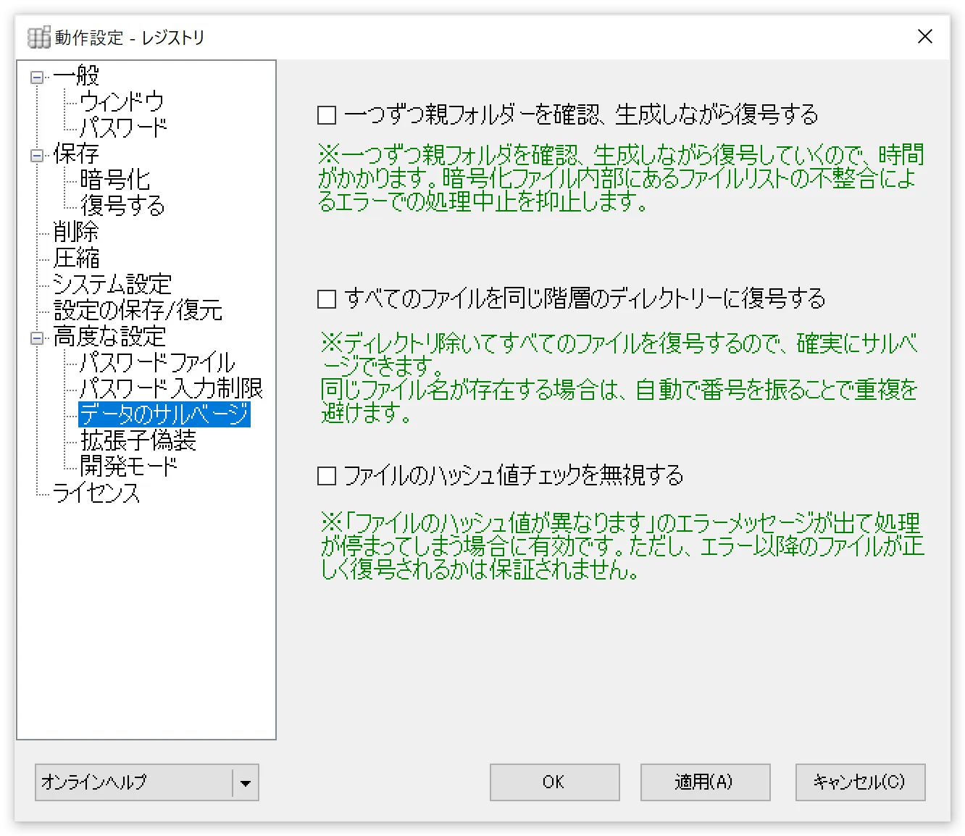Viewport: 965px width, 836px height.
Task: Open the 復号する settings section
Action: tap(123, 206)
